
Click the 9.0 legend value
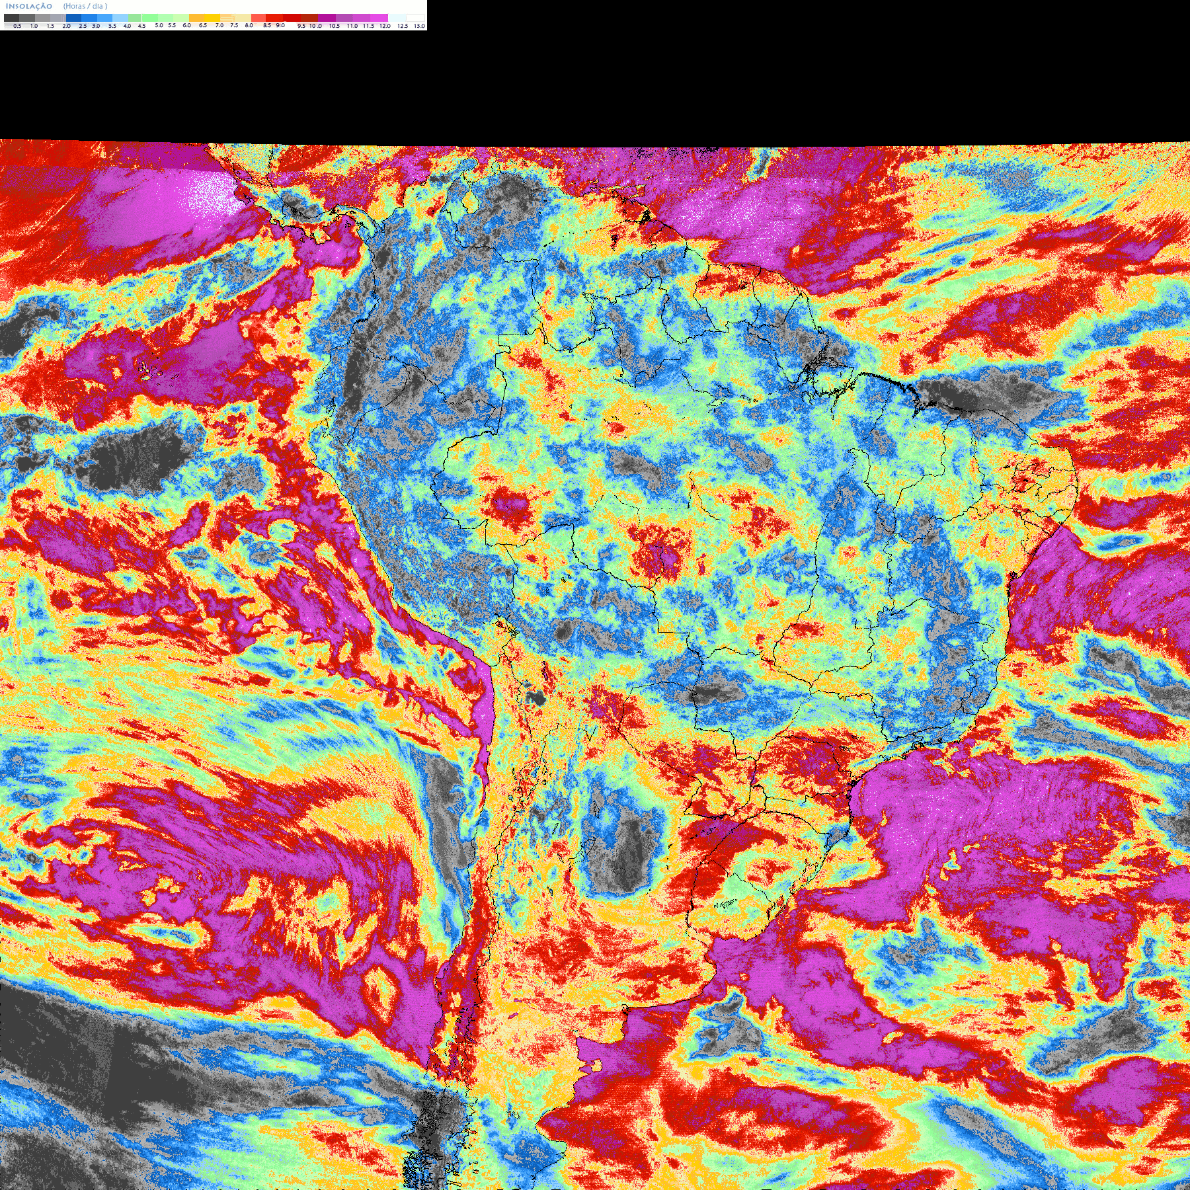(x=280, y=25)
